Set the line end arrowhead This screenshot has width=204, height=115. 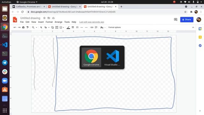pyautogui.click(x=86, y=27)
